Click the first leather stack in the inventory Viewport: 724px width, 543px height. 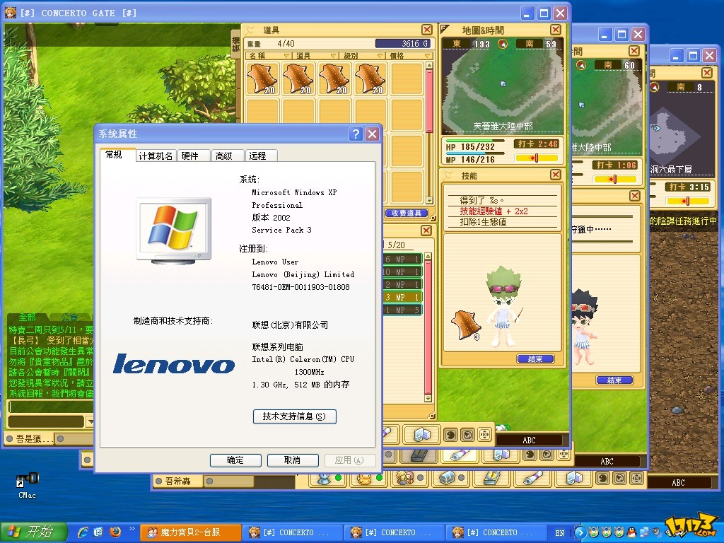(263, 78)
